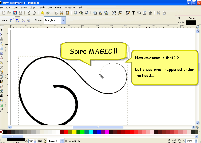Image resolution: width=201 pixels, height=143 pixels.
Task: Open the Path menu
Action: point(42,8)
